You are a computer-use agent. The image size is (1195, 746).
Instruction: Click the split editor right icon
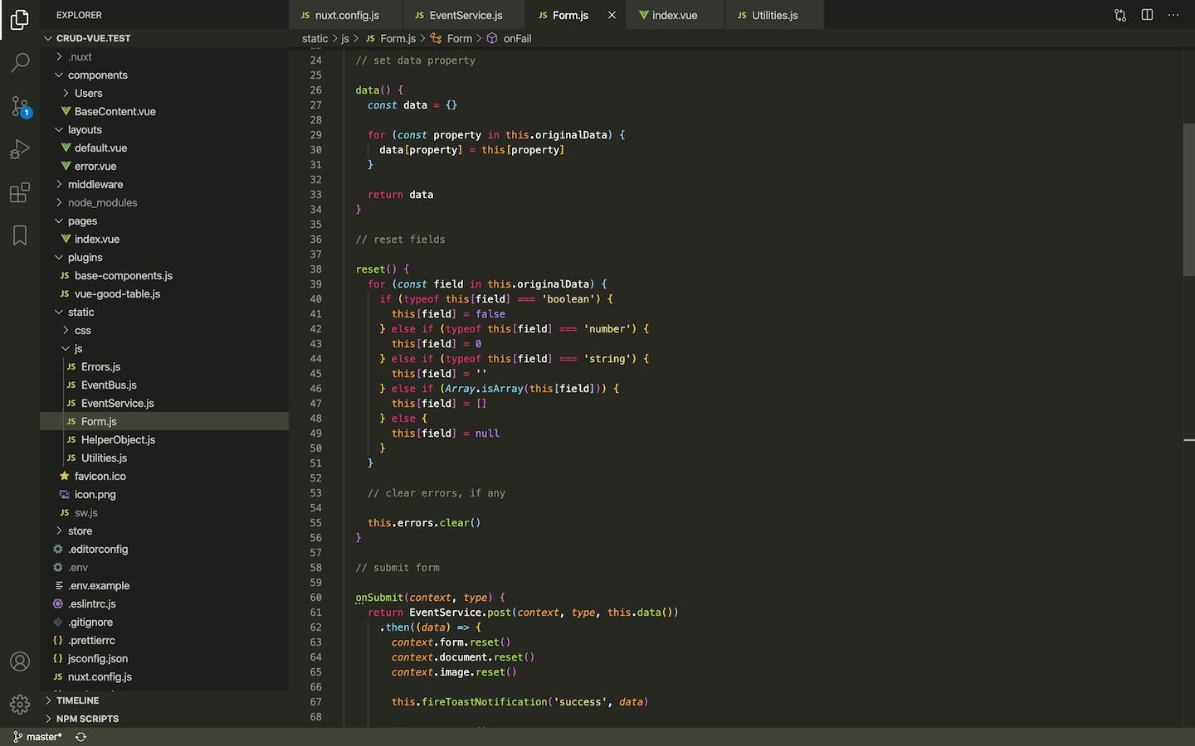click(x=1147, y=15)
